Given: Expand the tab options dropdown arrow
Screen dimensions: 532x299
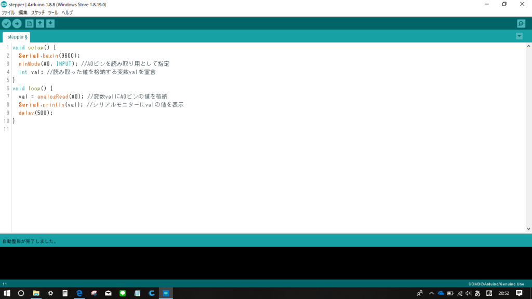Looking at the screenshot, I should (519, 36).
